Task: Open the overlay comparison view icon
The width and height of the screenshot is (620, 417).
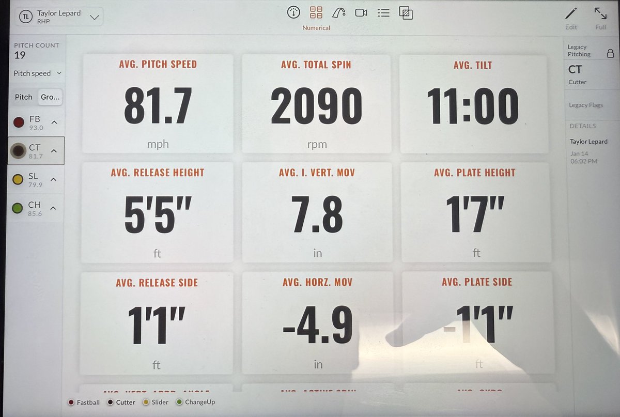Action: tap(406, 12)
